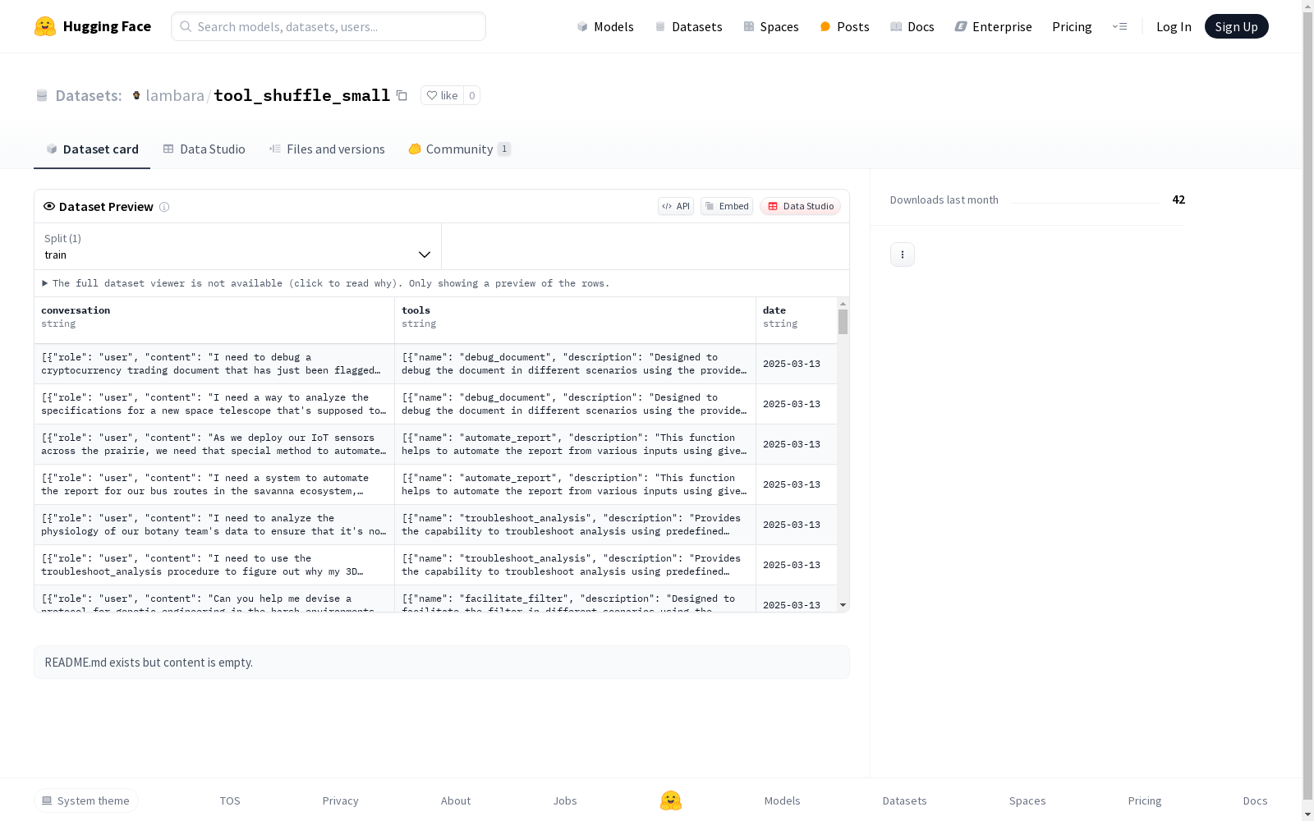Click the lambara owner avatar icon
Image resolution: width=1314 pixels, height=821 pixels.
tap(136, 95)
